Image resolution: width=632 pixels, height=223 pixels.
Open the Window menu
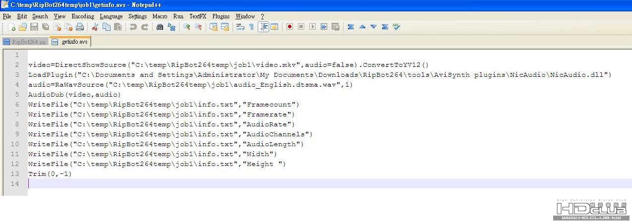[245, 16]
